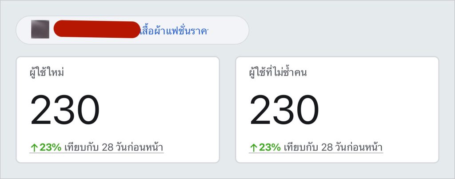Viewport: 455px width, 179px height.
Task: Select the ผู้ใช้ที่ไม่ซ้ำคน card title
Action: 278,72
